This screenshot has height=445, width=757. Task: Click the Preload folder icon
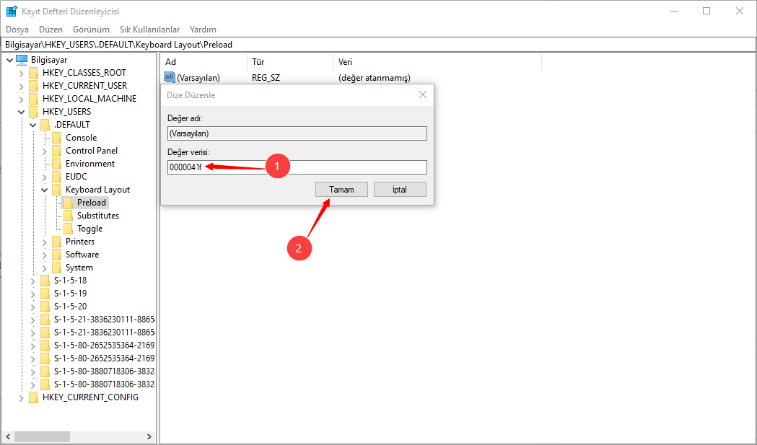coord(68,203)
